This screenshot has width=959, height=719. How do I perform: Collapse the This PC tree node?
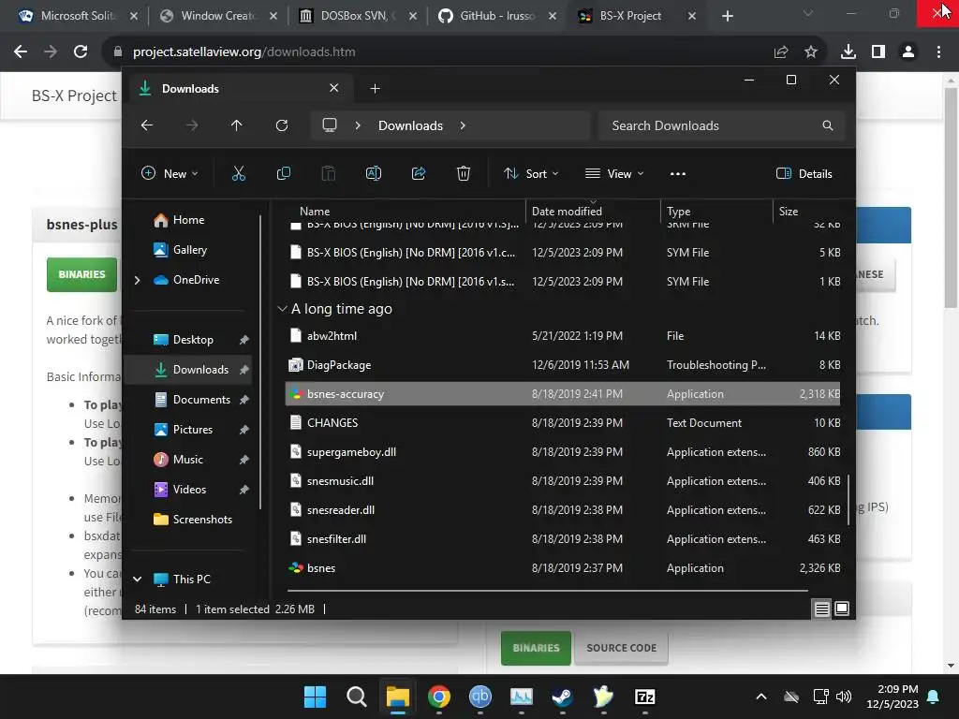click(x=137, y=579)
